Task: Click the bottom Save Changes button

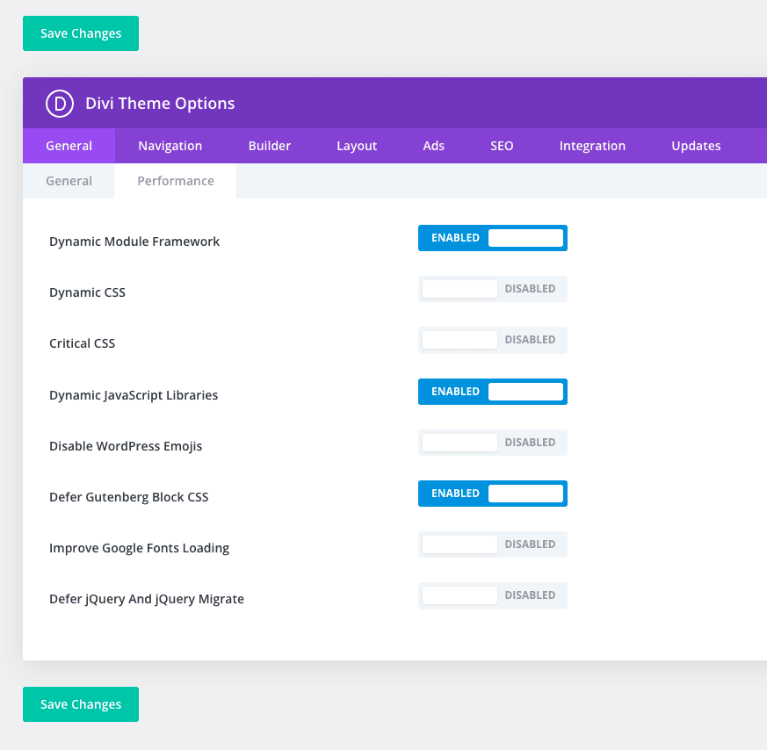Action: point(81,704)
